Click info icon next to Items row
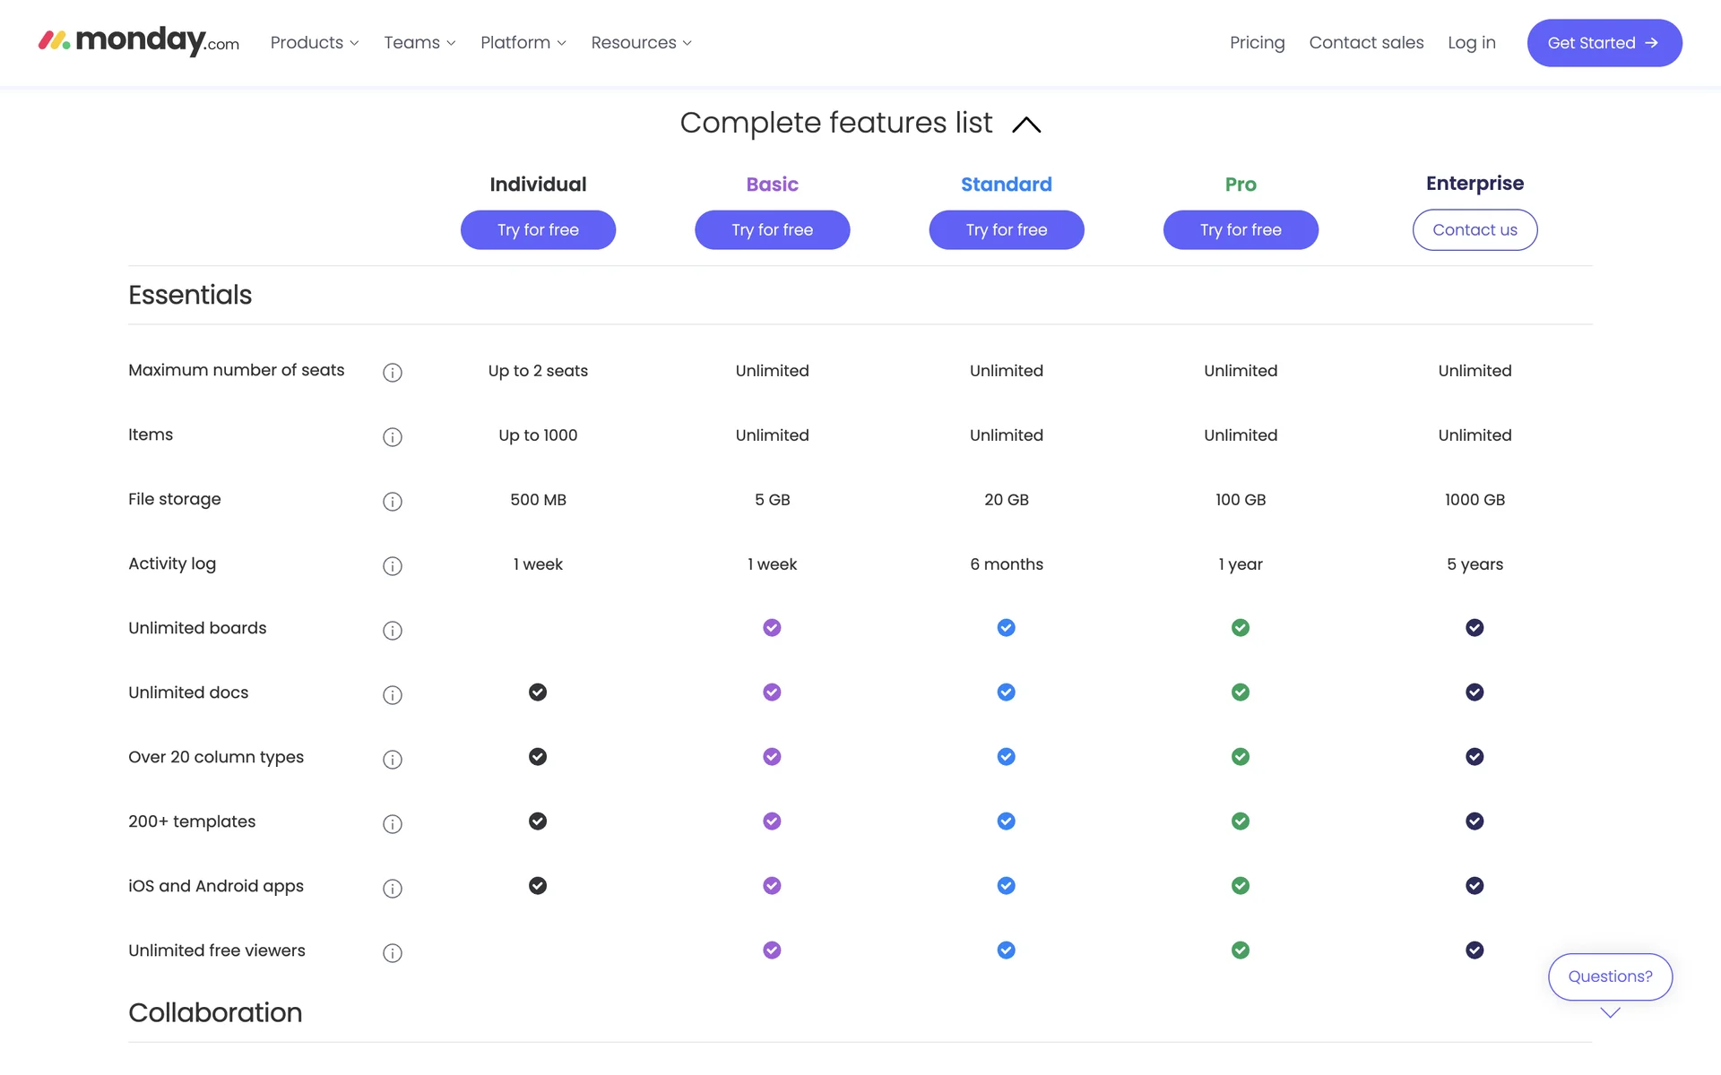The height and width of the screenshot is (1075, 1721). [392, 437]
